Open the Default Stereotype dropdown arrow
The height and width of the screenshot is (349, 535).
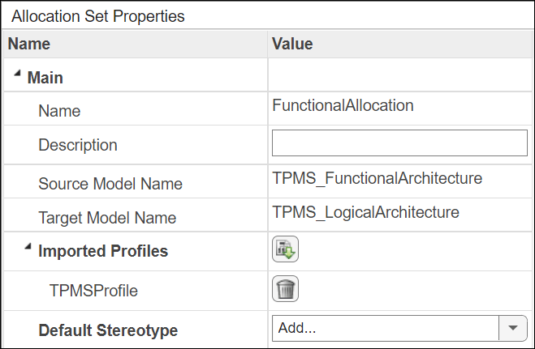(512, 328)
